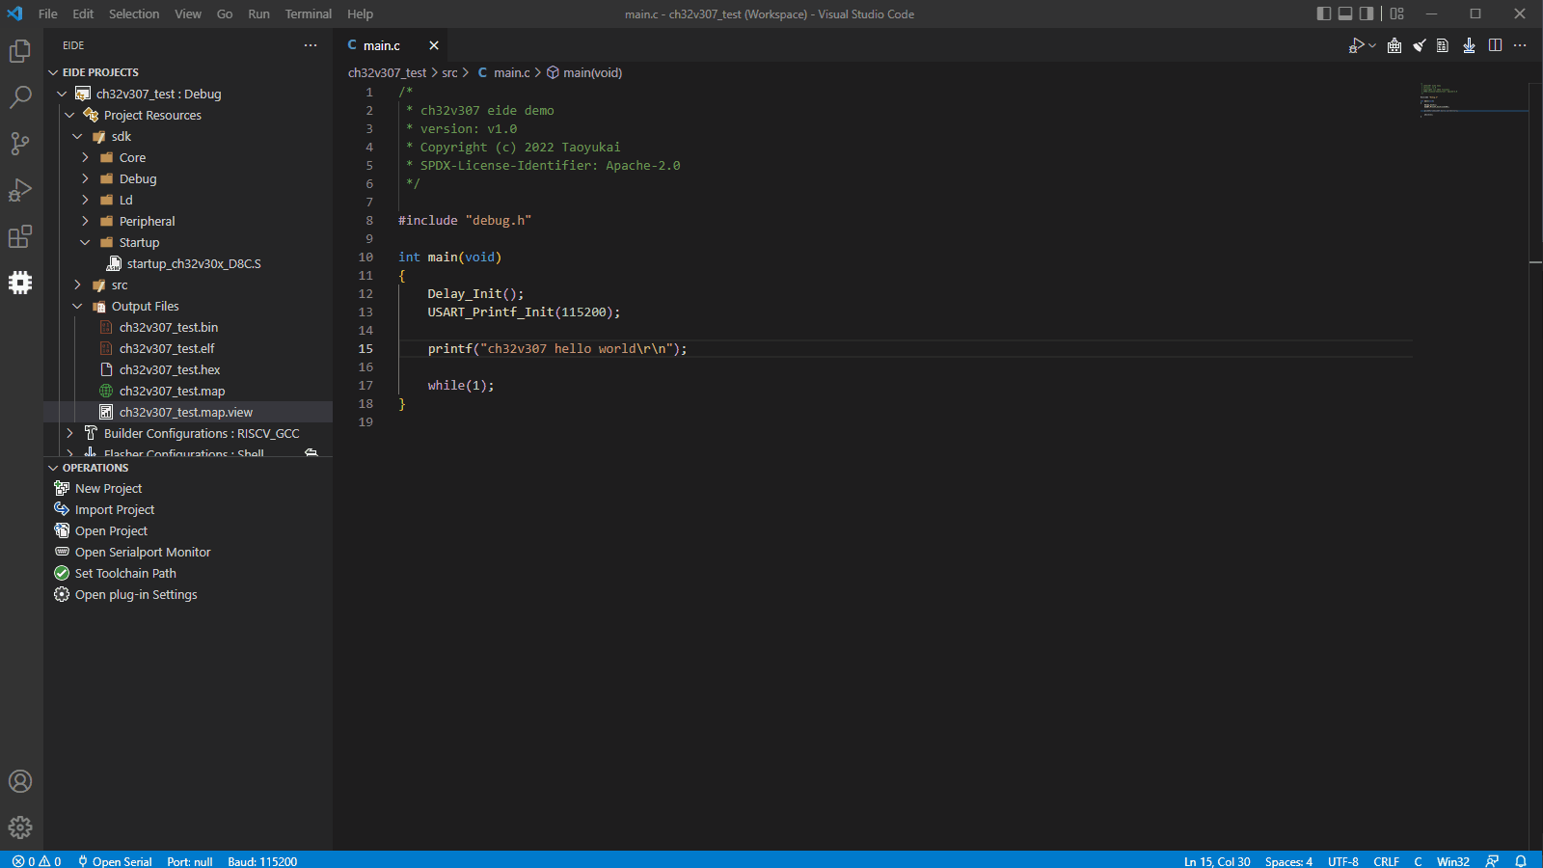Click Baud: 115200 in status bar
Viewport: 1543px width, 868px height.
click(x=262, y=861)
